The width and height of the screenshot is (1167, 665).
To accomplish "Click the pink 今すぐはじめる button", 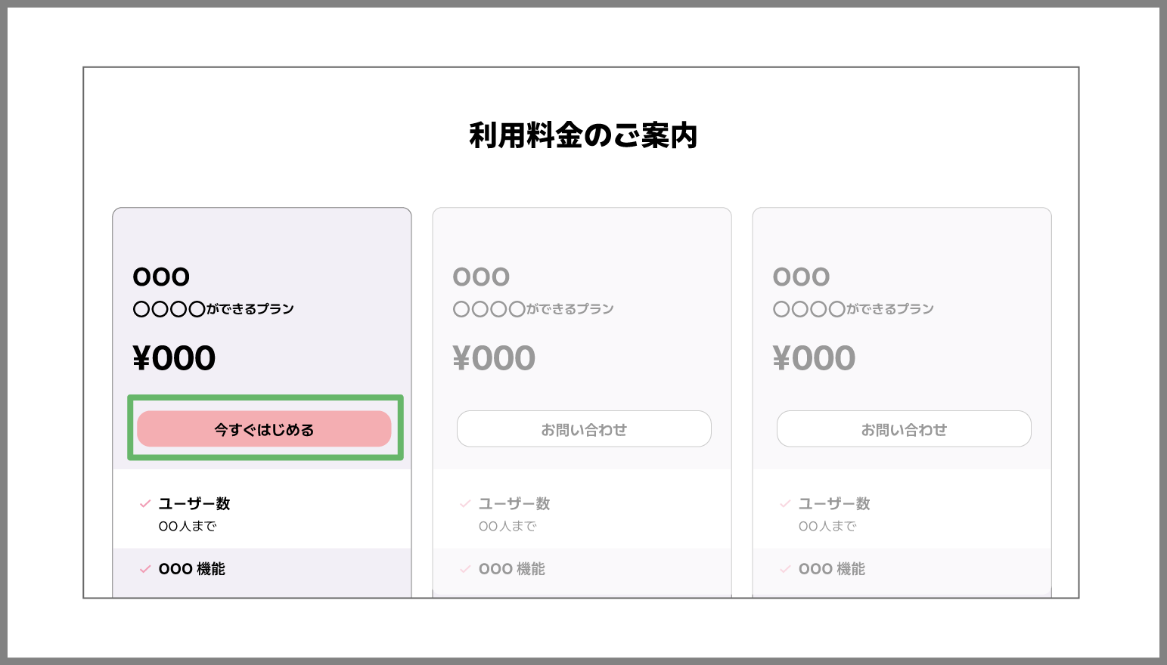I will pos(264,429).
